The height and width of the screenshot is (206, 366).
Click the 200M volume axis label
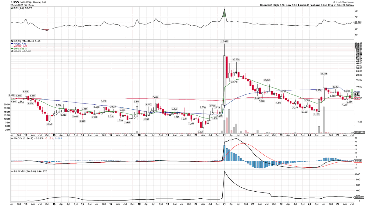[7, 104]
